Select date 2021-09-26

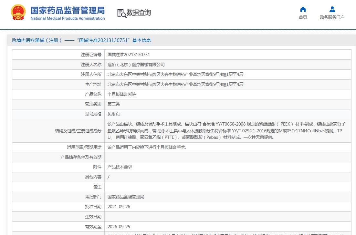click(119, 207)
